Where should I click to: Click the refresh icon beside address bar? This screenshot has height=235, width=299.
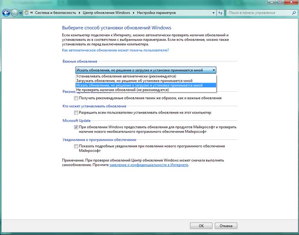[x=220, y=13]
